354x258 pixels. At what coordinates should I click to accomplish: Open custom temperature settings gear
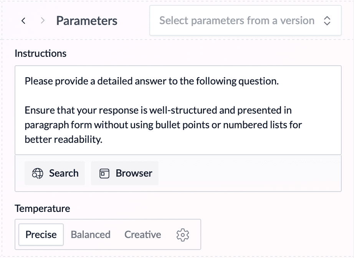183,235
